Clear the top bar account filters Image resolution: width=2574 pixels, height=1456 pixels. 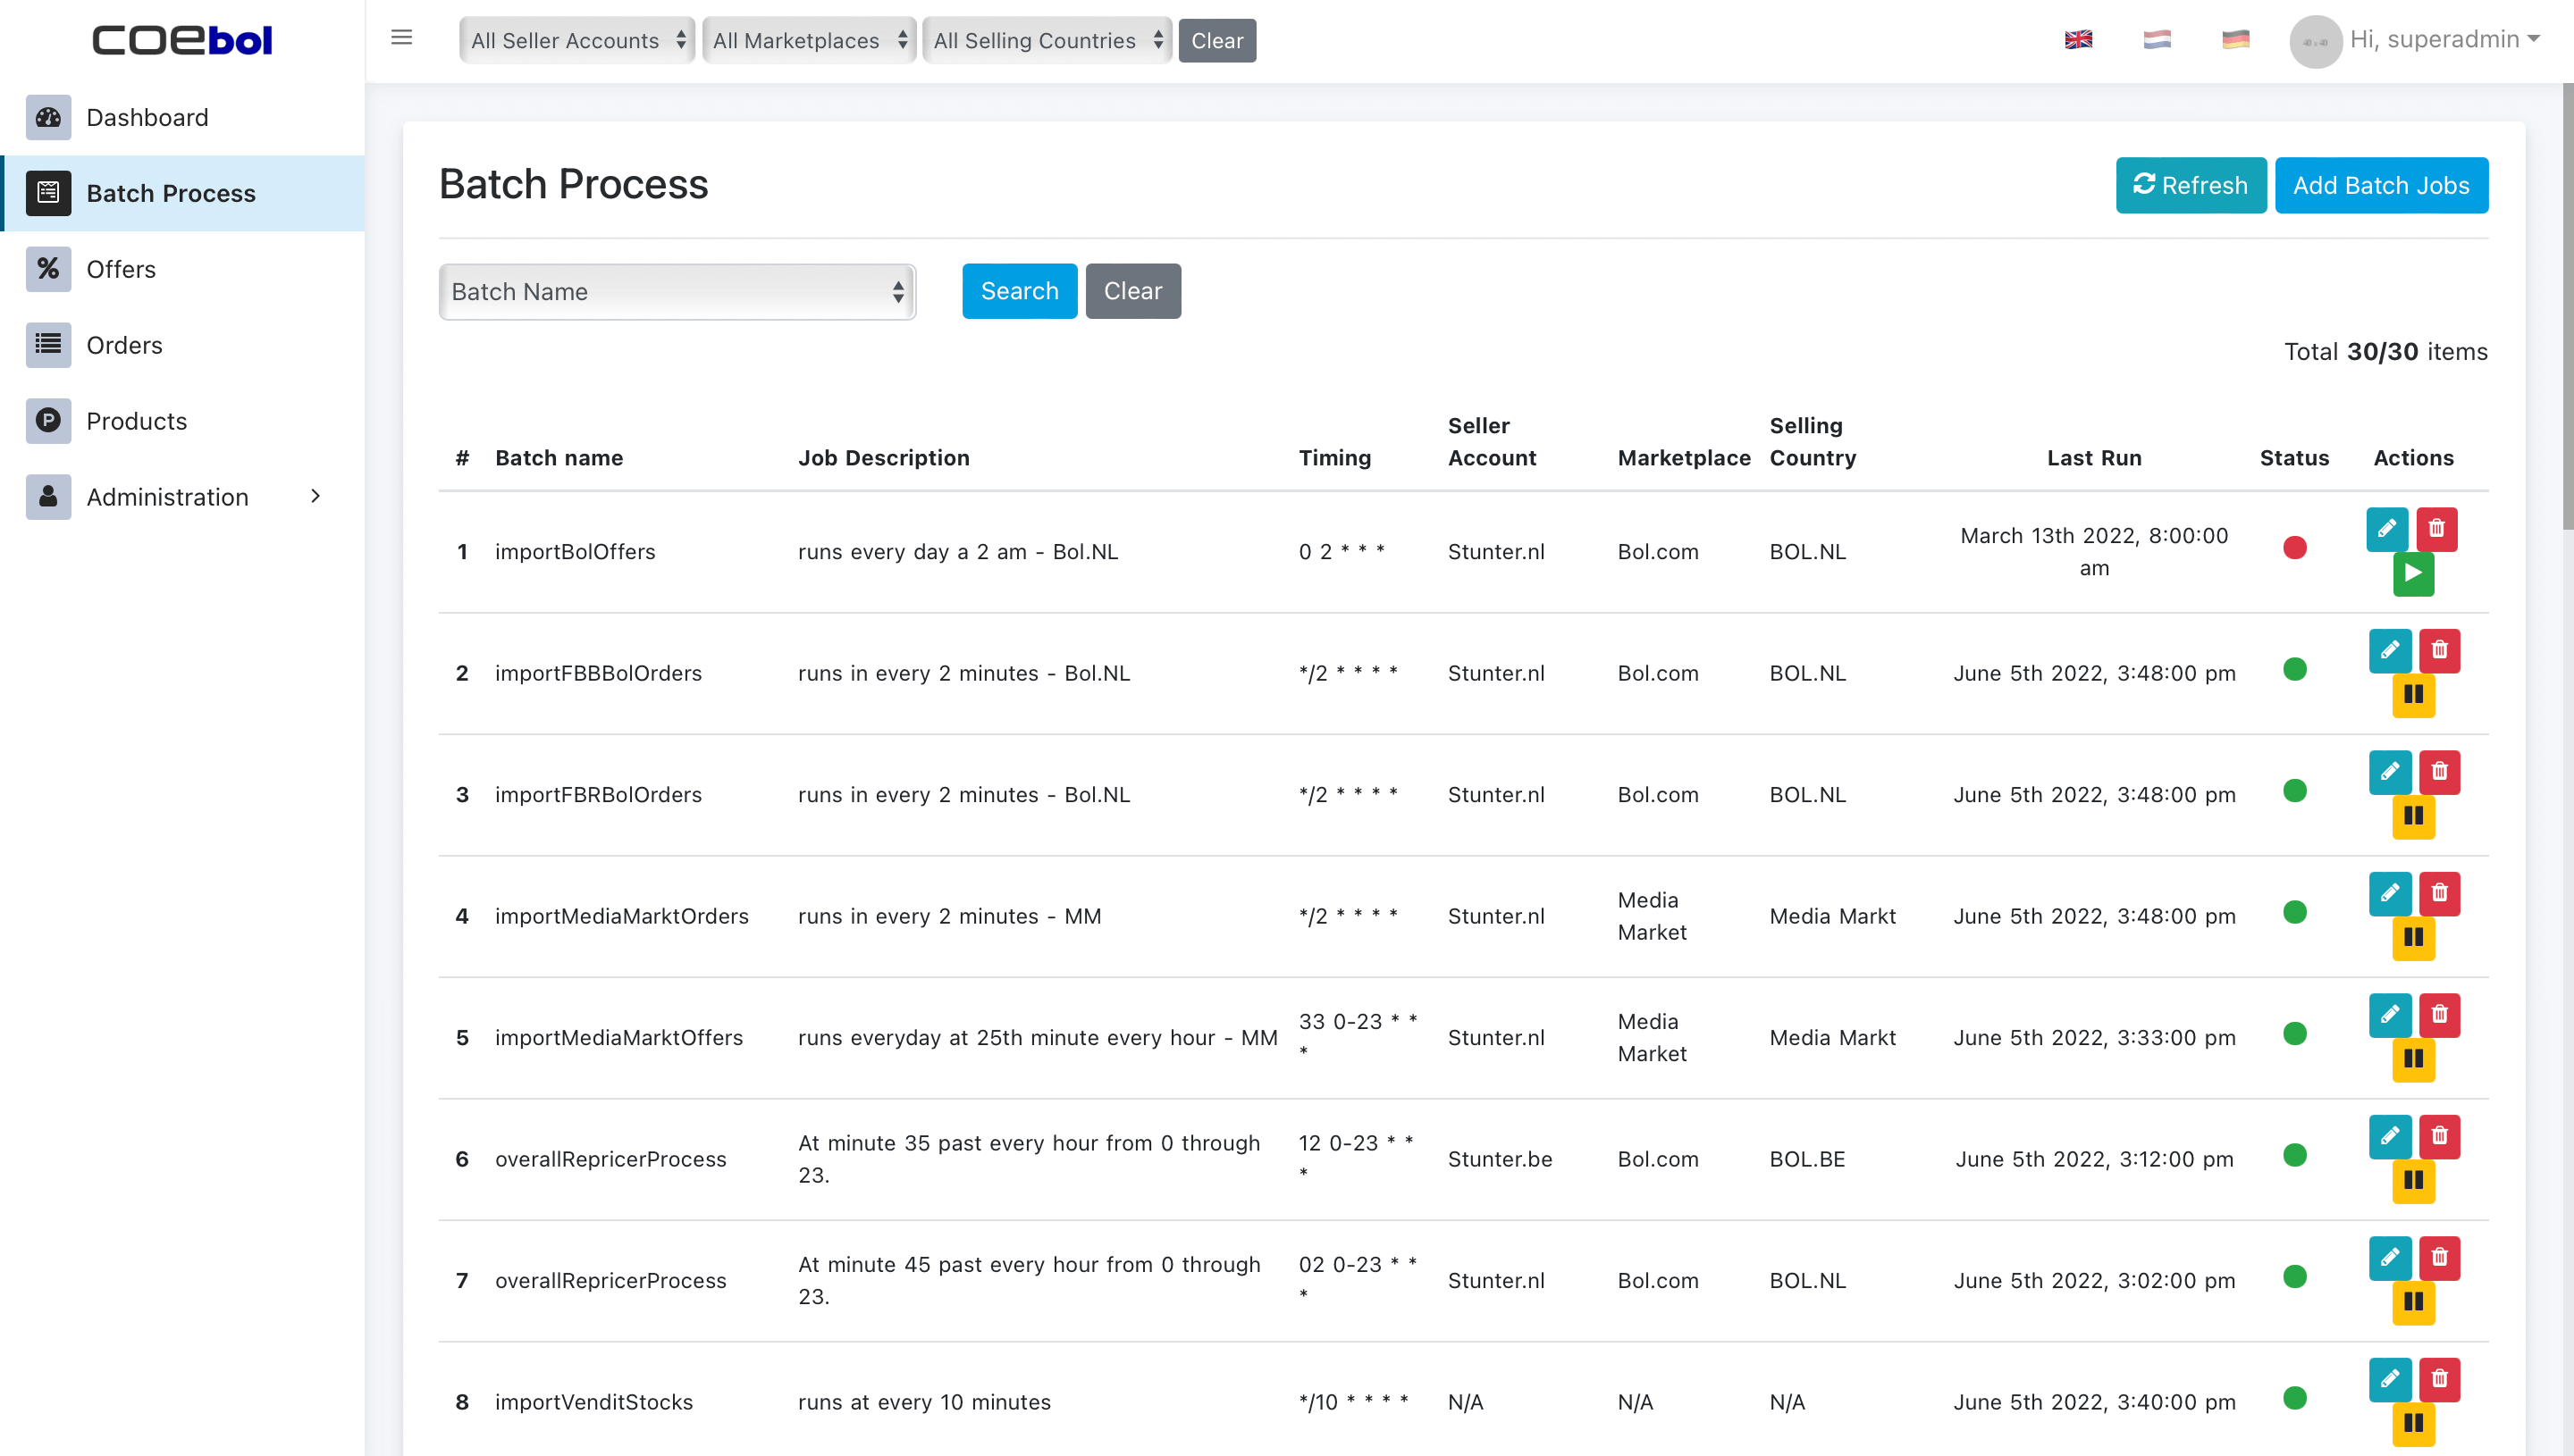[x=1216, y=41]
